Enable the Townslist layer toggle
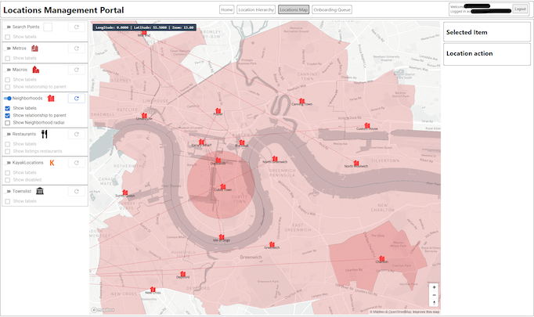Screen dimensions: 534x317 point(8,191)
